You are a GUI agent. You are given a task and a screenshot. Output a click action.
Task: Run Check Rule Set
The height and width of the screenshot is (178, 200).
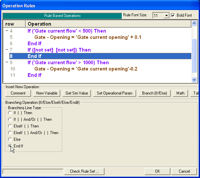click(x=87, y=171)
